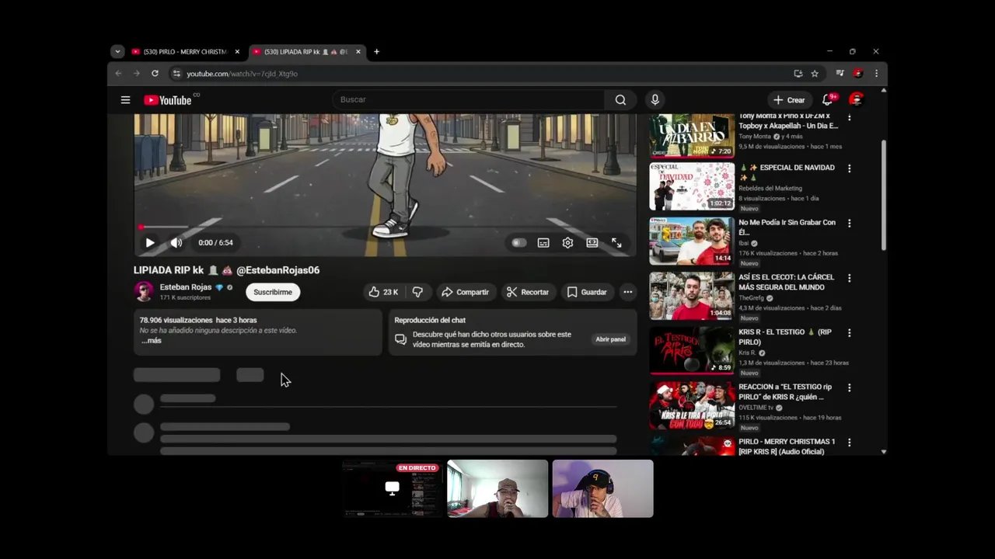Image resolution: width=995 pixels, height=559 pixels.
Task: View site information icon in address bar
Action: pyautogui.click(x=176, y=74)
